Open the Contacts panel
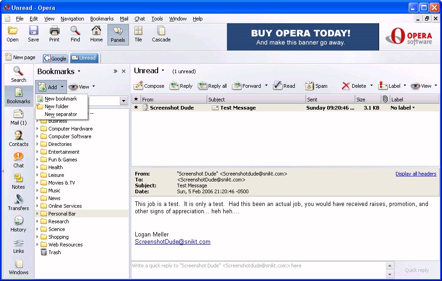Viewport: 442px width, 281px height. pos(18,138)
